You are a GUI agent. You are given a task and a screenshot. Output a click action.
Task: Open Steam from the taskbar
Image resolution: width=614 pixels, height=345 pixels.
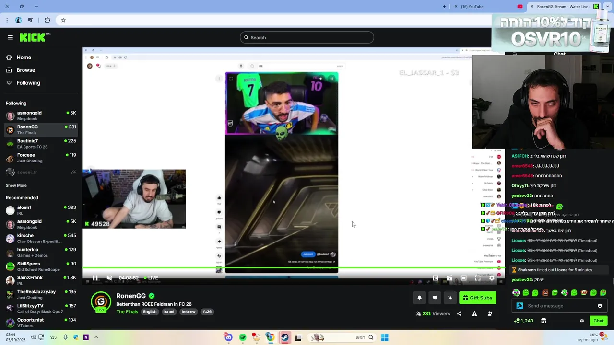click(x=284, y=337)
